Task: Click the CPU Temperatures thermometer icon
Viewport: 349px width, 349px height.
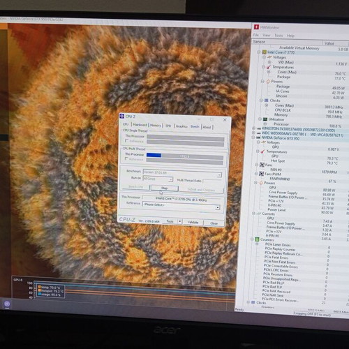Action: [269, 67]
